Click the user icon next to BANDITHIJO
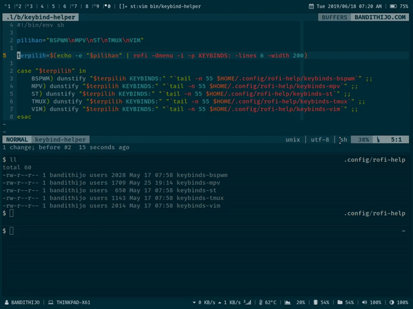The width and height of the screenshot is (413, 309). (7, 303)
